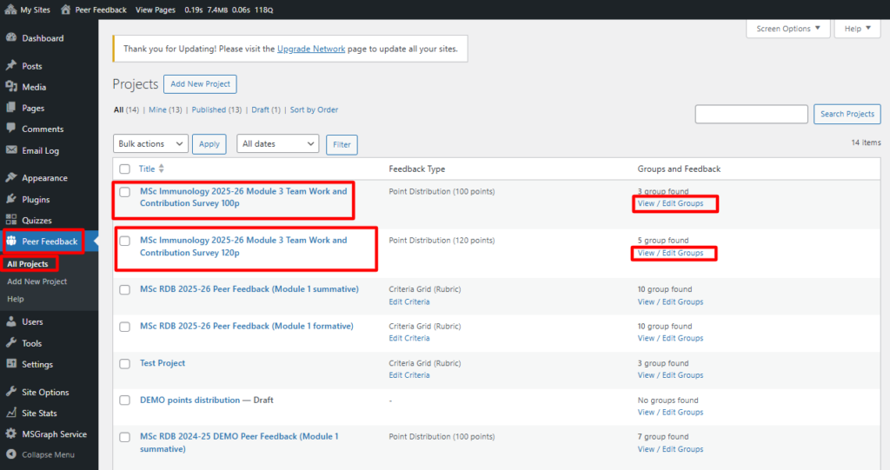
Task: Click the Plugins plug icon
Action: click(x=11, y=199)
